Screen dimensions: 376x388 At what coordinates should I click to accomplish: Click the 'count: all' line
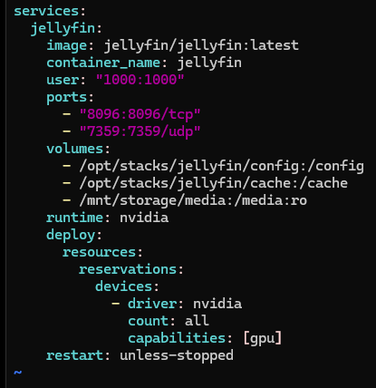(169, 321)
